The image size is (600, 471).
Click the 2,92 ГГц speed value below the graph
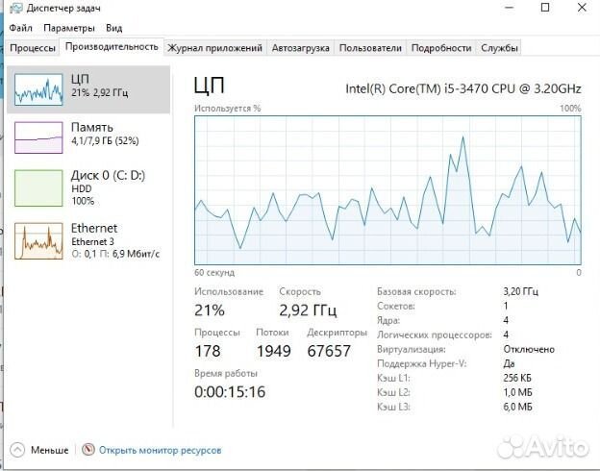308,310
